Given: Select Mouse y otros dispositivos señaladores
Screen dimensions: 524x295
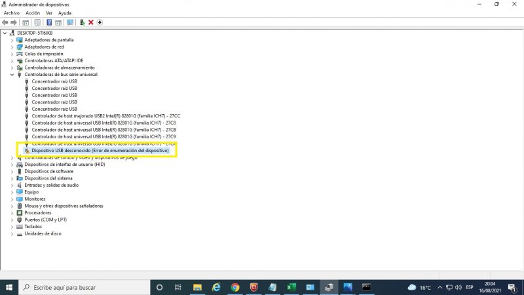Looking at the screenshot, I should click(64, 206).
